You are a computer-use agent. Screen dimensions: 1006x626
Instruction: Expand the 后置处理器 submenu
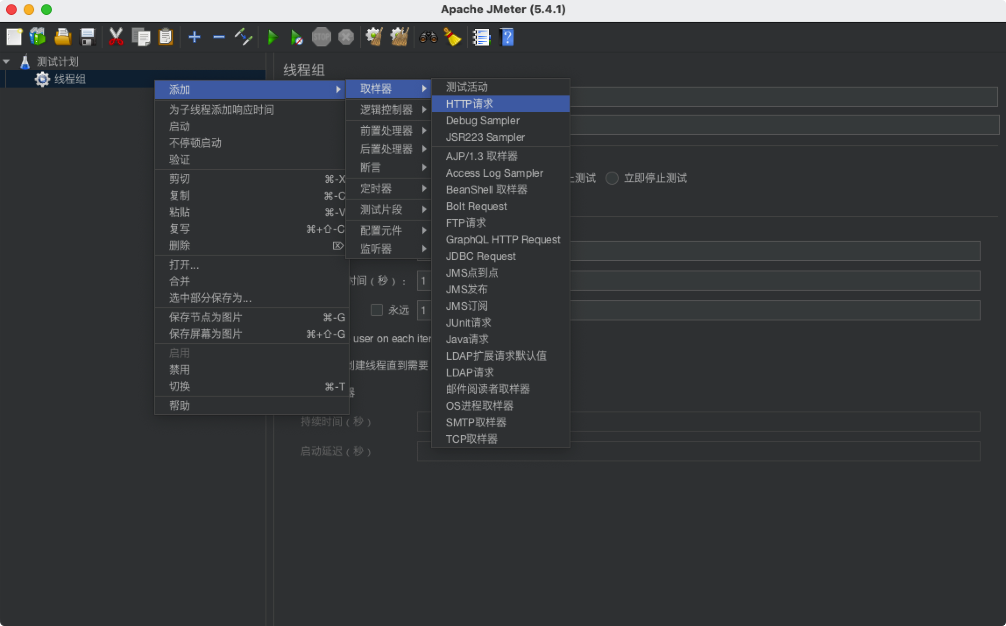pos(389,149)
